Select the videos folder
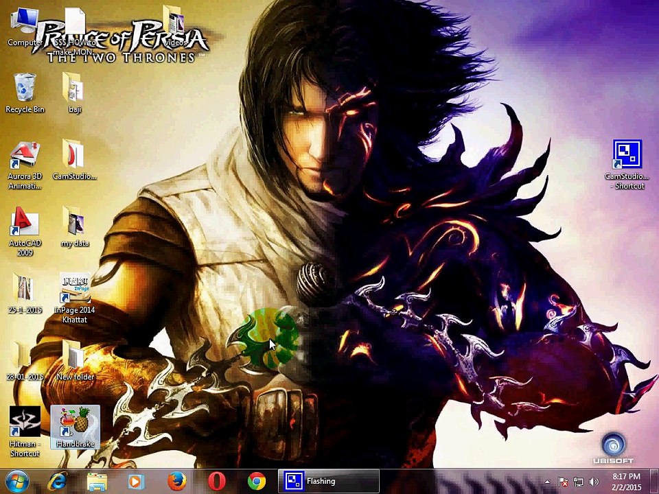The image size is (659, 494). [176, 26]
